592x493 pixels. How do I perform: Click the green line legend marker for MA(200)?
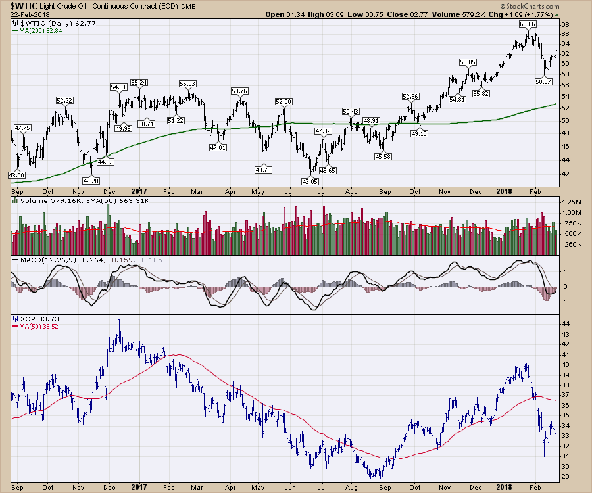tap(16, 31)
